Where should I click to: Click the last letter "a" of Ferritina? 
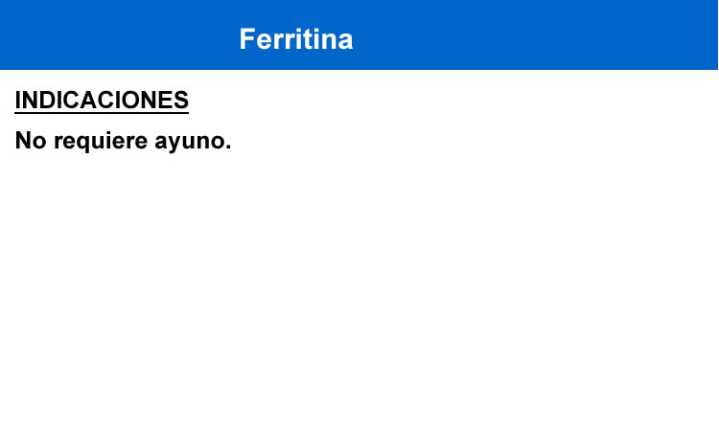(345, 40)
